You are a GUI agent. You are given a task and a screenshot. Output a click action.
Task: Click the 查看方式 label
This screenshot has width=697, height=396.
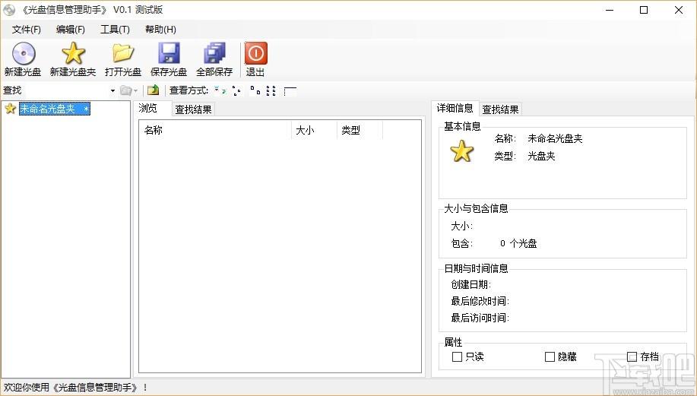[189, 90]
